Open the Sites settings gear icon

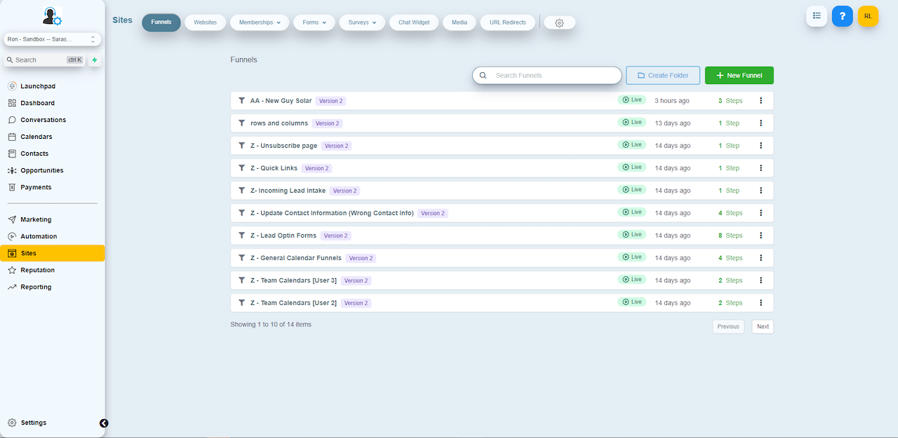click(559, 23)
